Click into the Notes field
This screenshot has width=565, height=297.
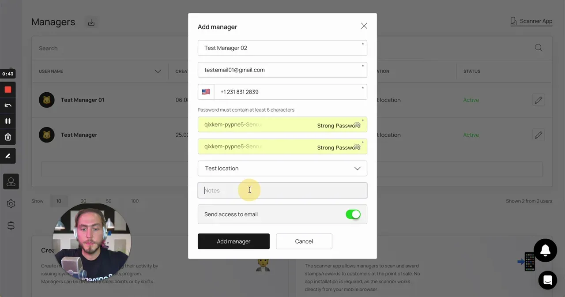[x=282, y=190]
